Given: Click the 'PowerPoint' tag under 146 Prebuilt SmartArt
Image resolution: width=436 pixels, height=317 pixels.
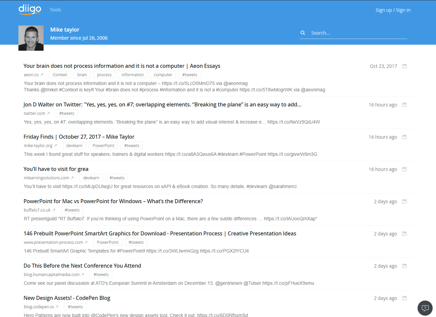Looking at the screenshot, I should 108,242.
